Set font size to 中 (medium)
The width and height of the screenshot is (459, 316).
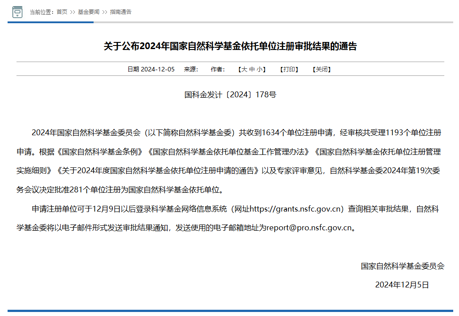(x=252, y=69)
